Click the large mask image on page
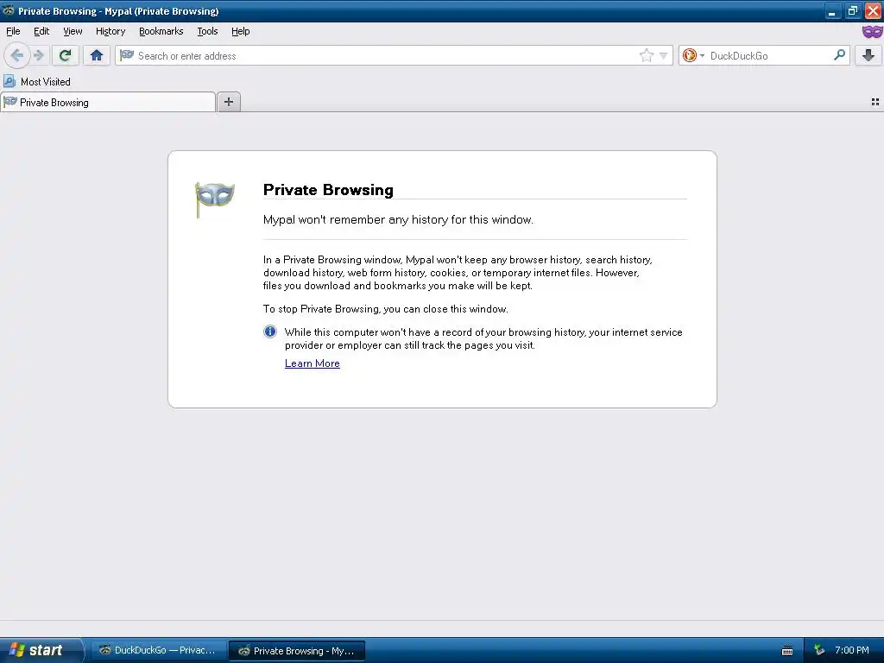Screen dimensions: 884x663 pos(214,199)
